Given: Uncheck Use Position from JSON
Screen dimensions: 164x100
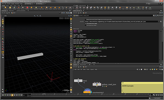Looking at the screenshot, I should pos(86,23).
